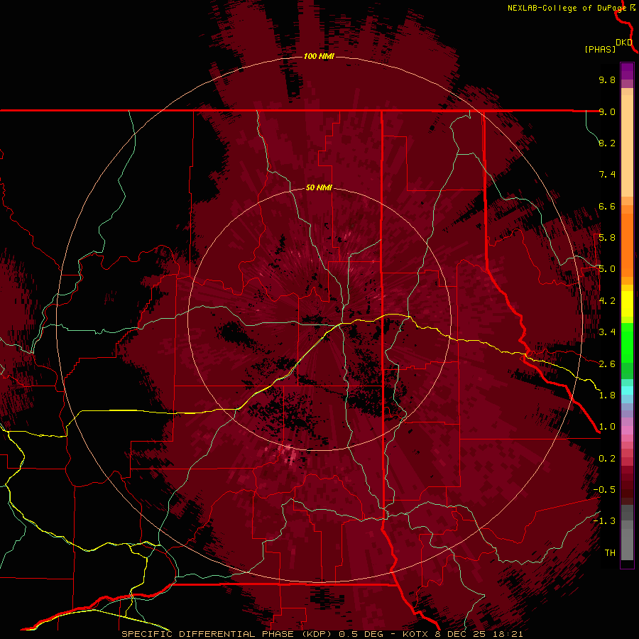This screenshot has height=639, width=639.
Task: Pick the pink band of color scale
Action: click(627, 430)
